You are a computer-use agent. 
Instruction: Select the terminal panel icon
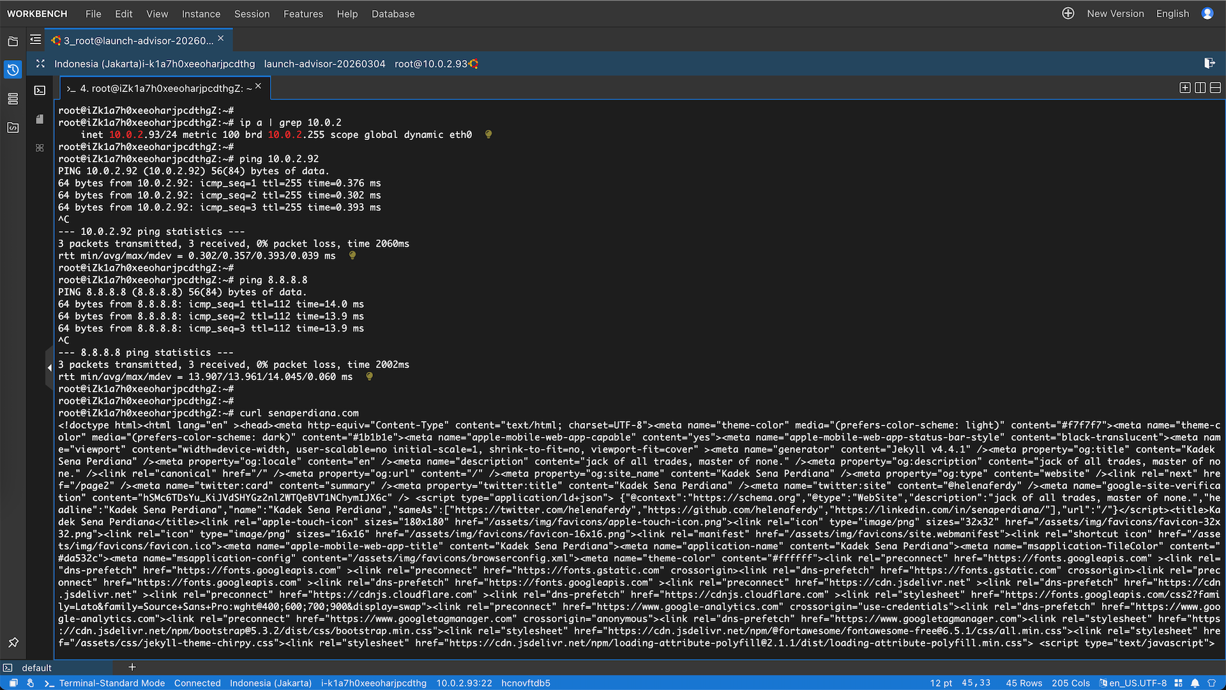click(40, 90)
